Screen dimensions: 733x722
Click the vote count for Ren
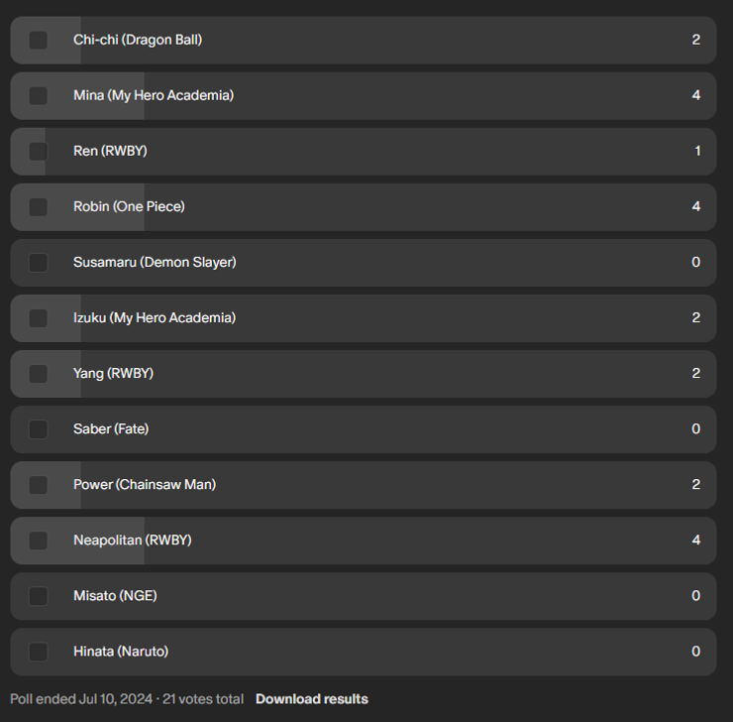(x=697, y=152)
